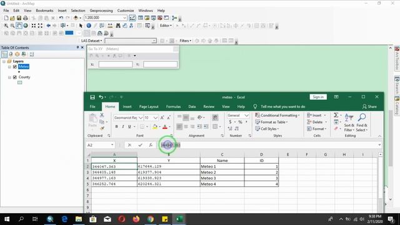Select the ArcMap Select Elements arrow tool
The image size is (400, 225).
click(81, 26)
